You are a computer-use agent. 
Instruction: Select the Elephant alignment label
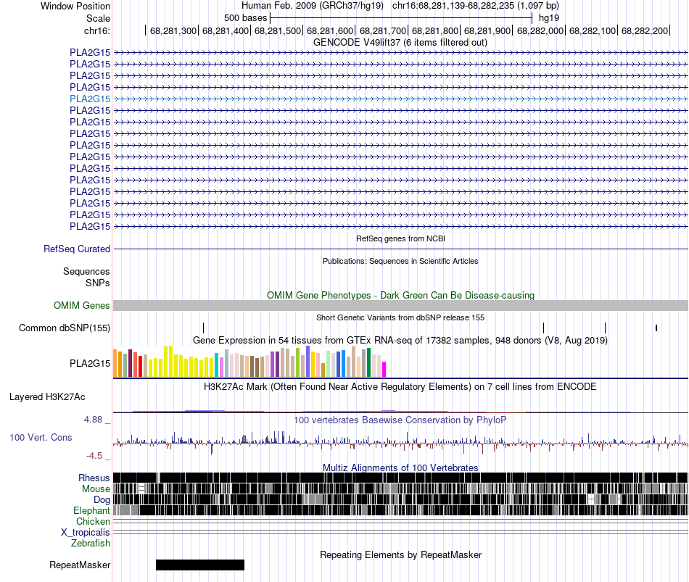pos(91,510)
